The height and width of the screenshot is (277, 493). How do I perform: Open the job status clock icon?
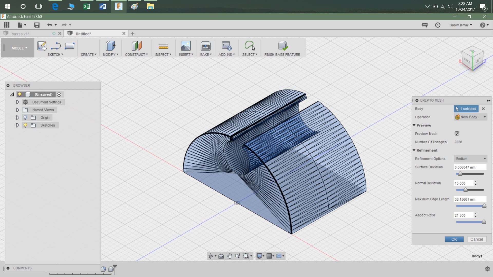pos(438,25)
